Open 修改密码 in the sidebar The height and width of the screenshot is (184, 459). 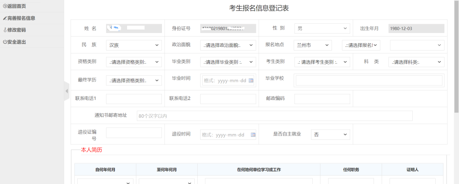pos(15,30)
